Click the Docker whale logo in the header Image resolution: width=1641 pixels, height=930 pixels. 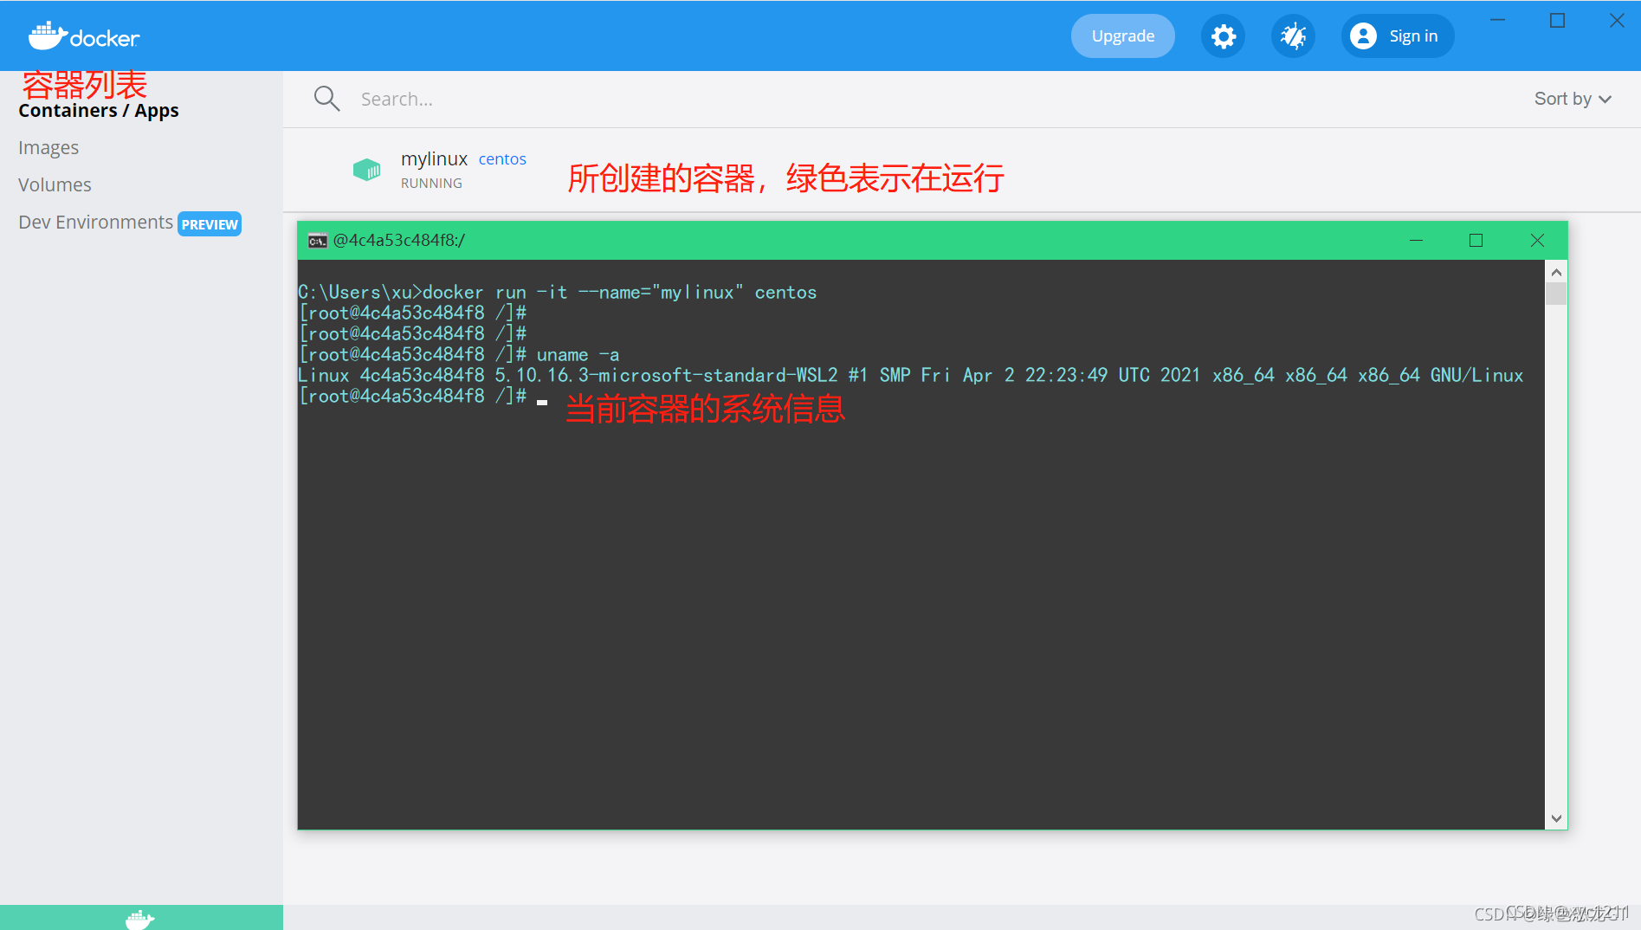click(x=82, y=36)
